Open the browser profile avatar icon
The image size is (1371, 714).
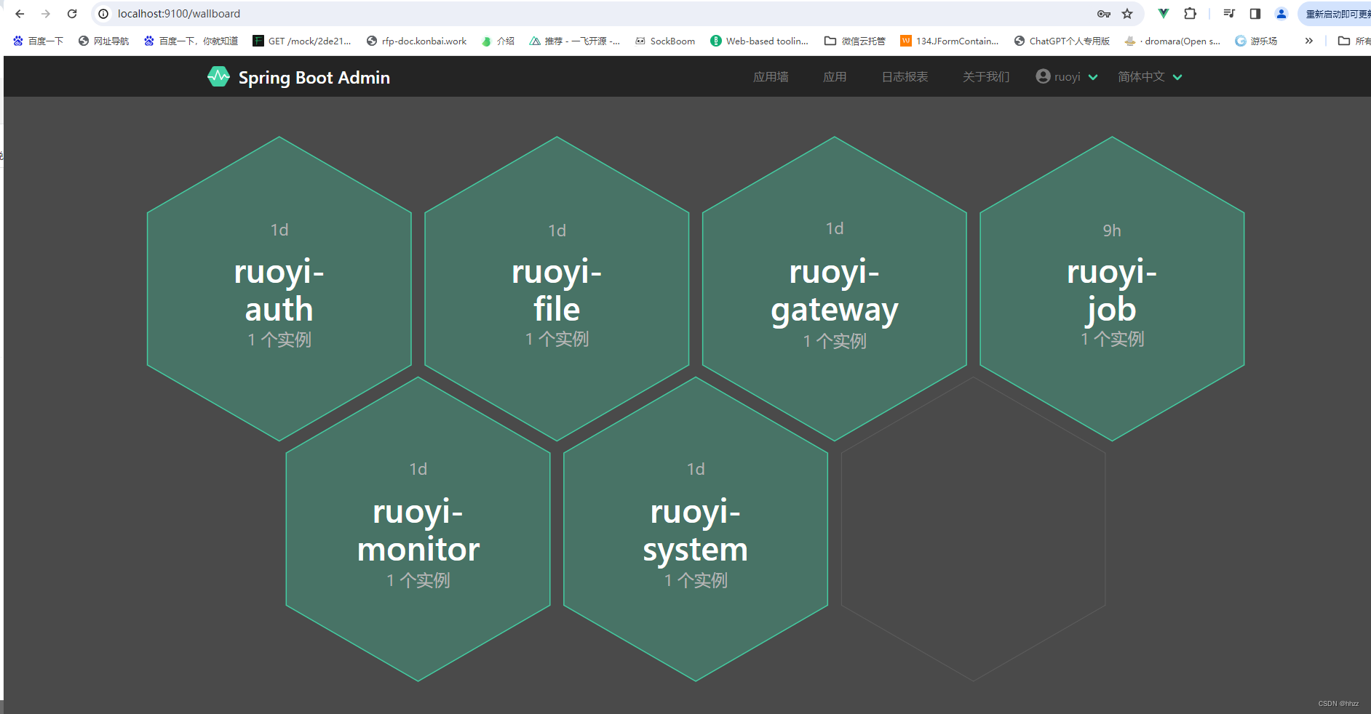coord(1281,13)
